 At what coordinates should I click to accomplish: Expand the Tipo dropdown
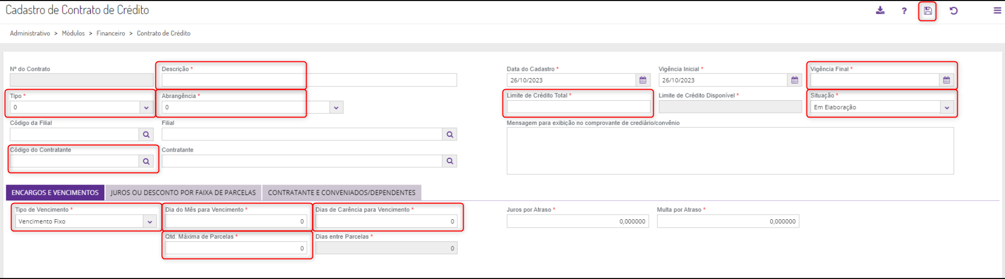(146, 108)
